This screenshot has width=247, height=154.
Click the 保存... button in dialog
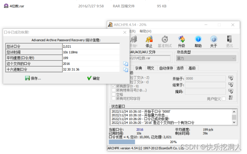(33, 78)
